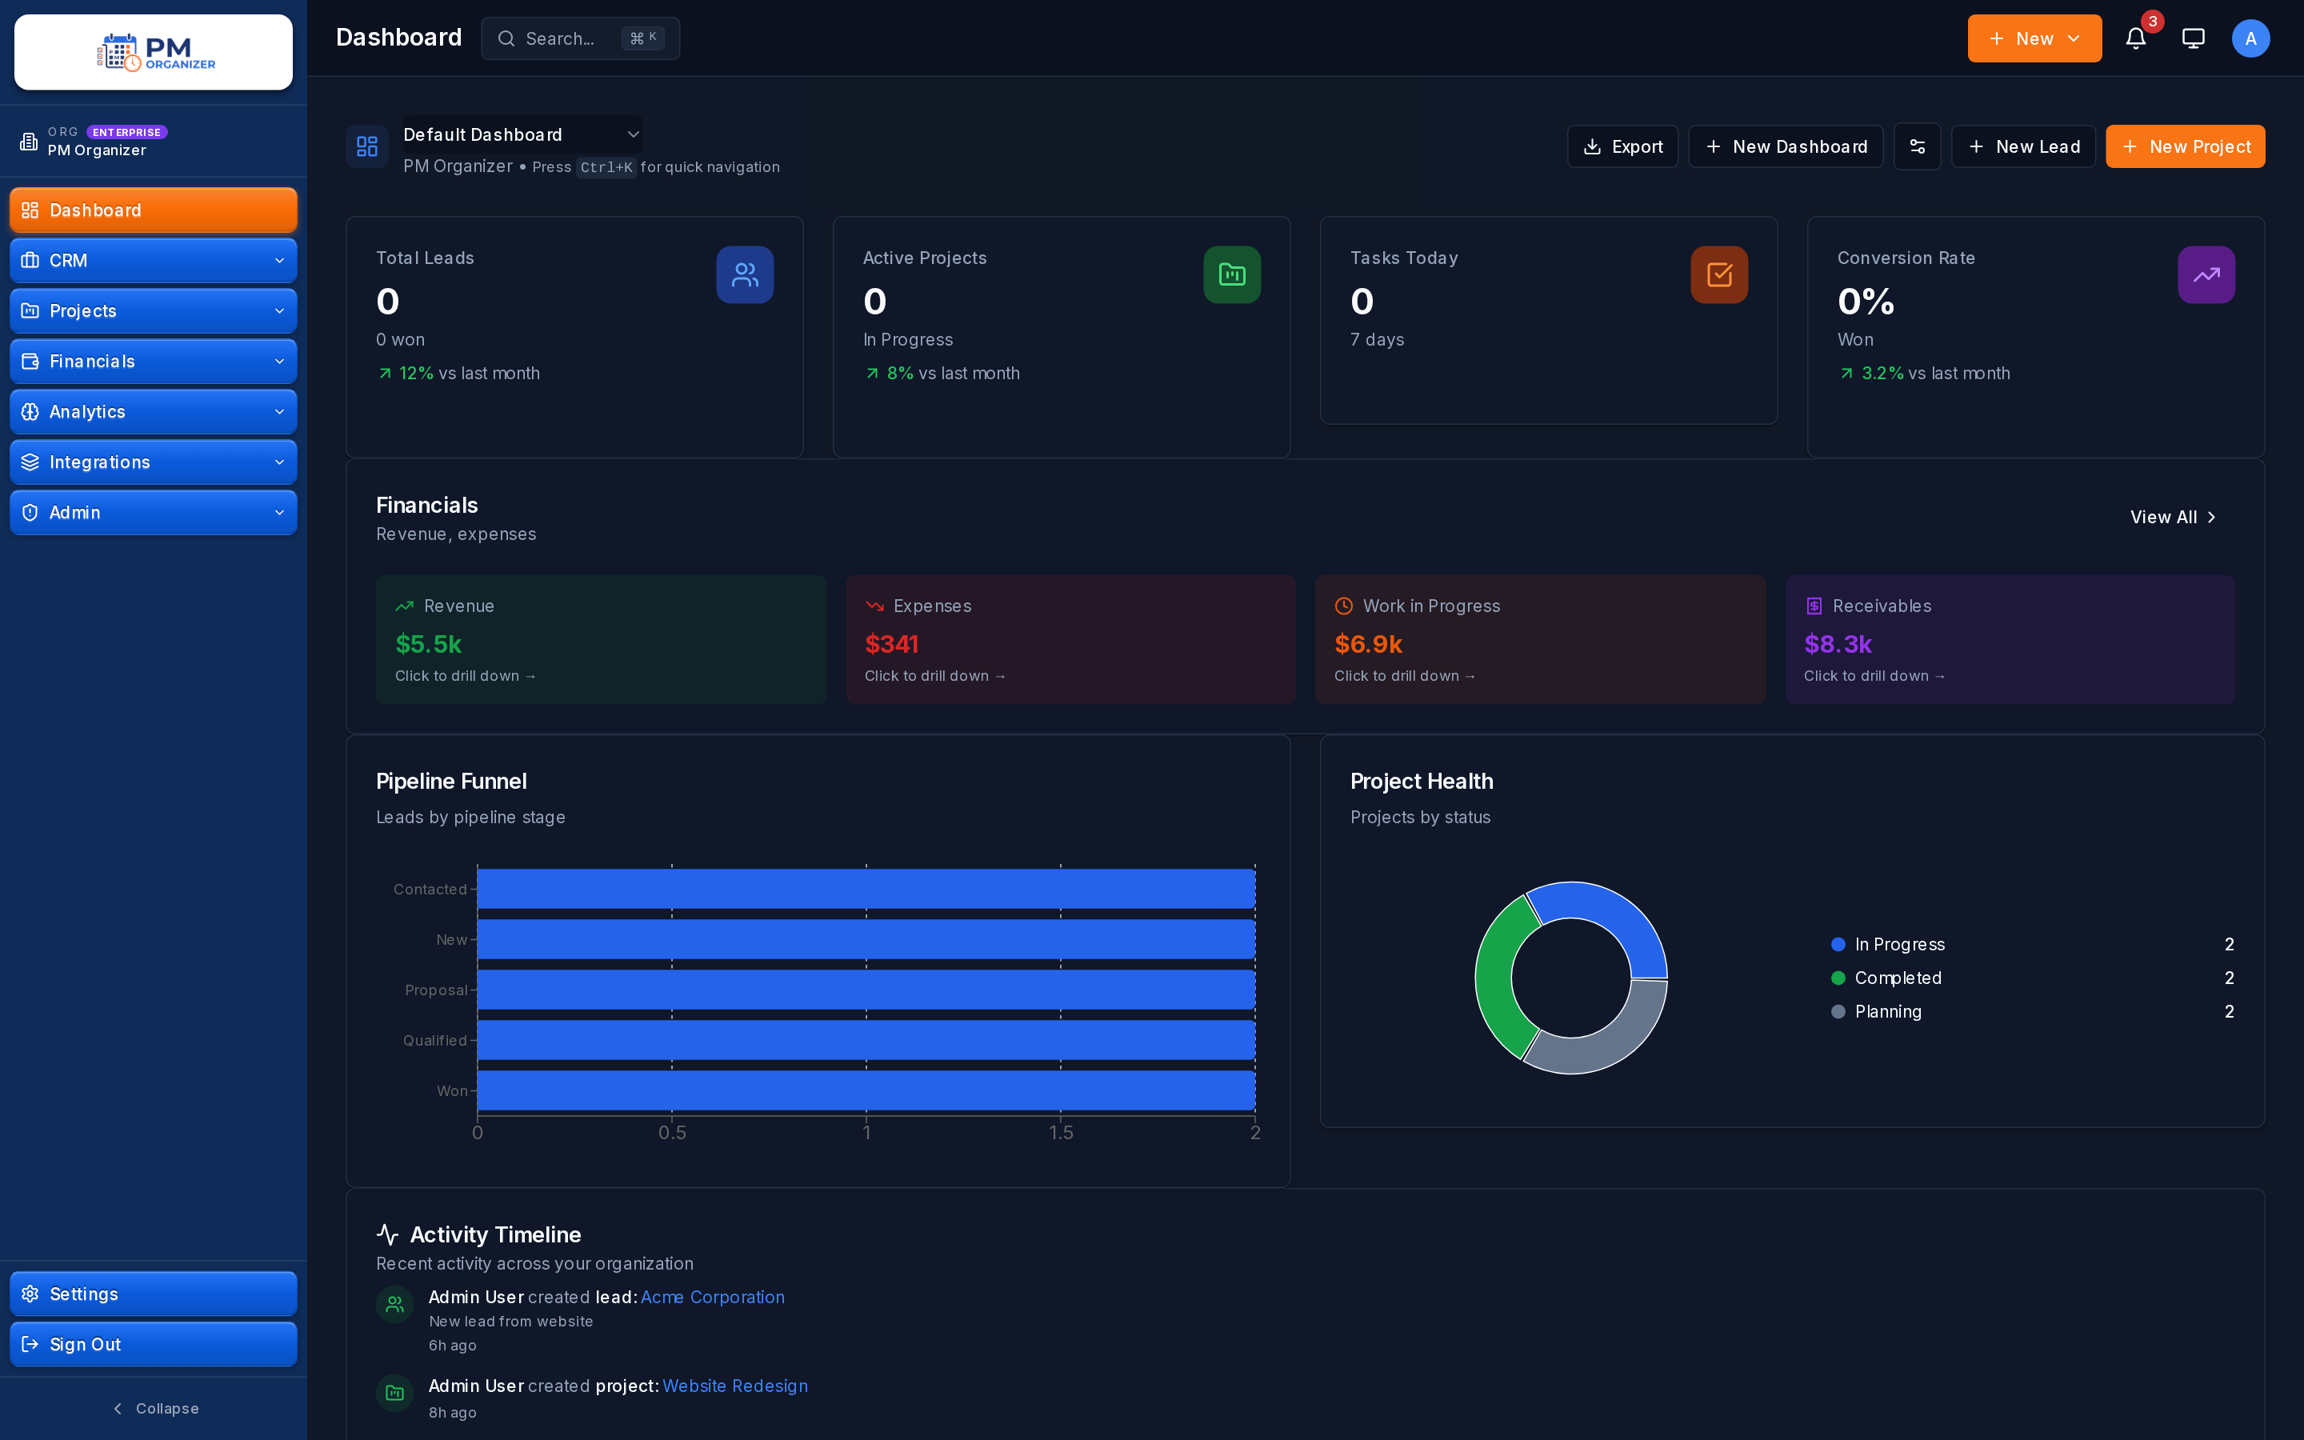Click the dashboard customize sliders icon

pyautogui.click(x=1917, y=146)
